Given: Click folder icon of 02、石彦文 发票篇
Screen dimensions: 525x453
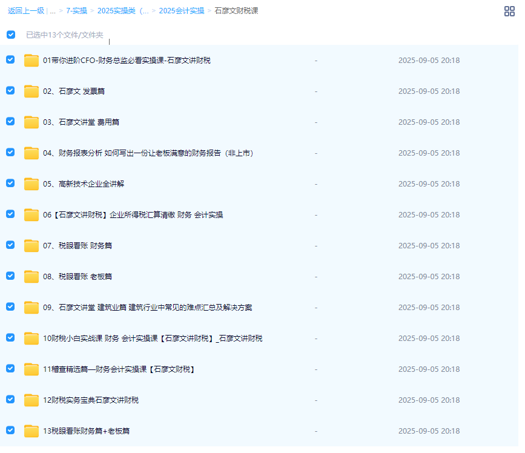Looking at the screenshot, I should pyautogui.click(x=31, y=91).
